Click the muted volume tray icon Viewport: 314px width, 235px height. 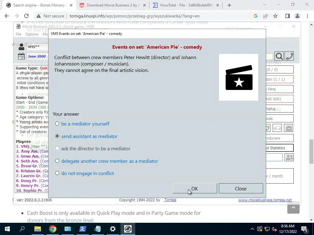(274, 229)
